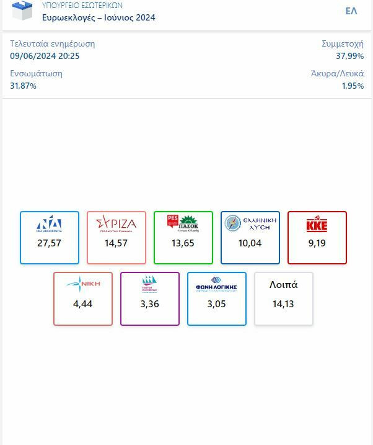Click the Ενσωμάτωση 31,87% value
The image size is (373, 445).
click(24, 86)
